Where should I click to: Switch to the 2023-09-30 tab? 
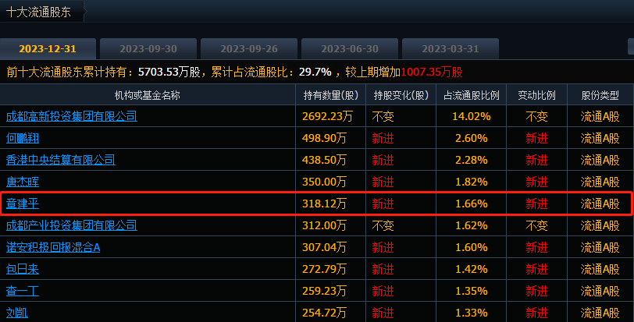[x=148, y=49]
